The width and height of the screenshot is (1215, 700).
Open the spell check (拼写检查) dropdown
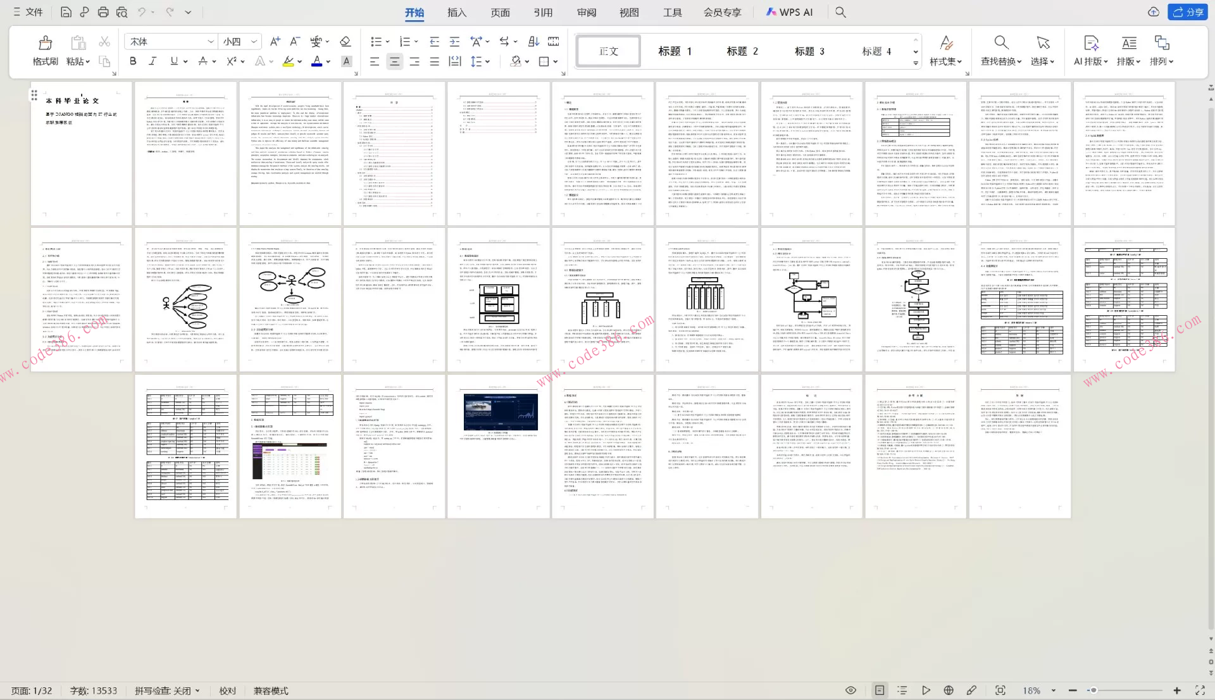pos(167,691)
